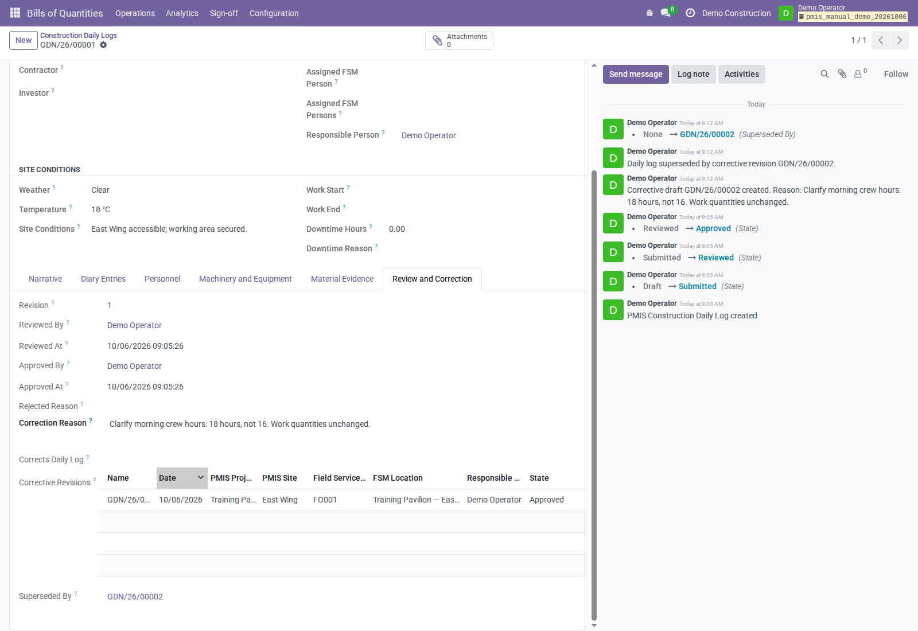The width and height of the screenshot is (918, 631).
Task: Open the Material Evidence tab
Action: point(342,279)
